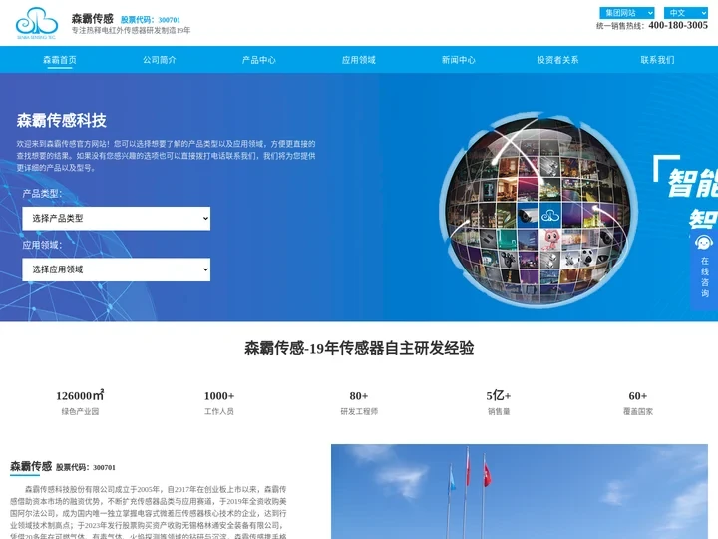Open the 新闻中心 navigation item
The height and width of the screenshot is (539, 718).
[x=459, y=60]
